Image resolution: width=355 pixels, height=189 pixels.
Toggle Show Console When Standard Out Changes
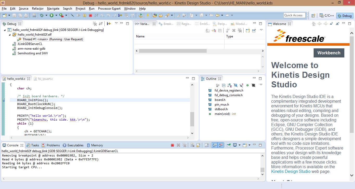point(215,145)
